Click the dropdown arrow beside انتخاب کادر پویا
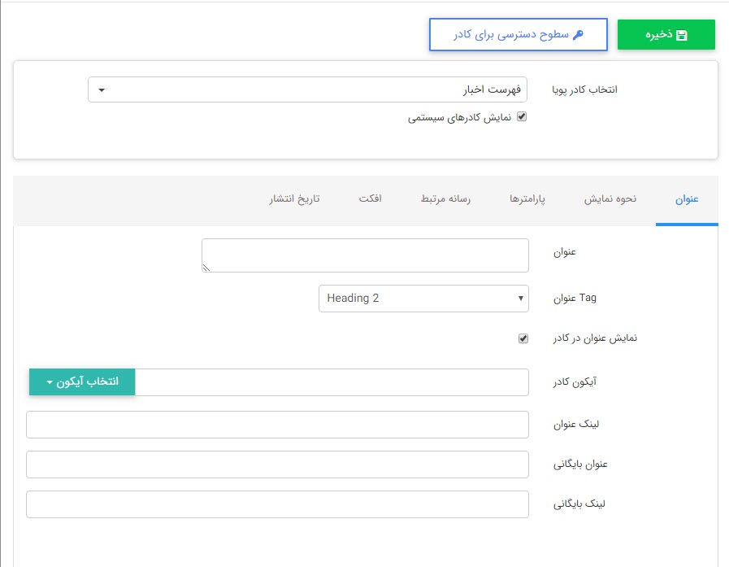 coord(101,89)
